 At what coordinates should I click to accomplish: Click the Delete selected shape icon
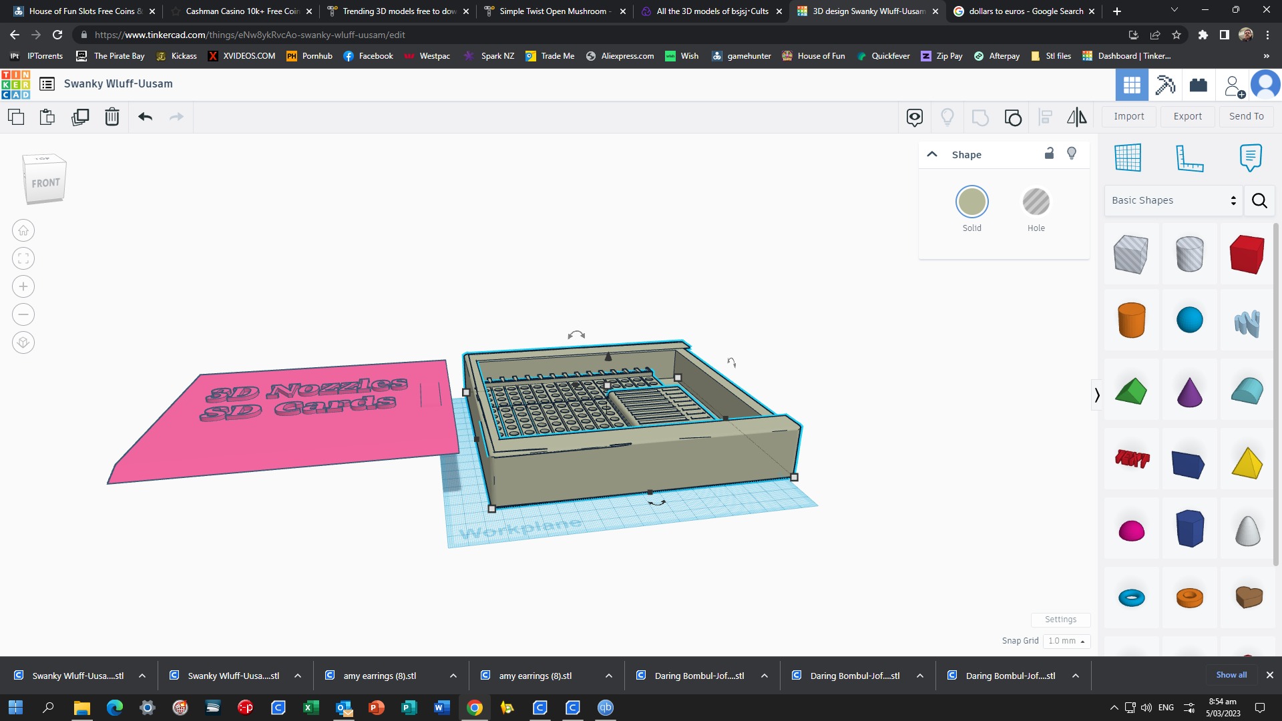tap(112, 115)
